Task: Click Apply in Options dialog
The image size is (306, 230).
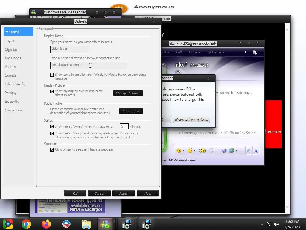Action: (123, 193)
